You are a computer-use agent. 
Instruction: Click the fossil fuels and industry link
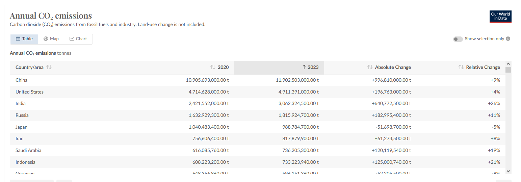111,24
